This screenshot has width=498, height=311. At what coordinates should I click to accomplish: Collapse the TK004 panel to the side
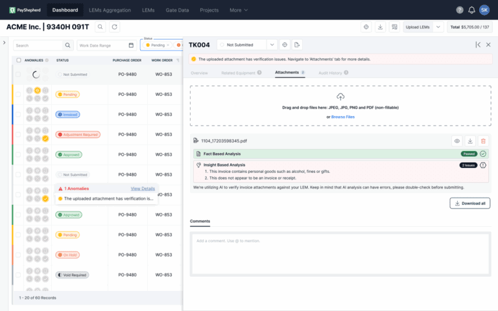[478, 45]
